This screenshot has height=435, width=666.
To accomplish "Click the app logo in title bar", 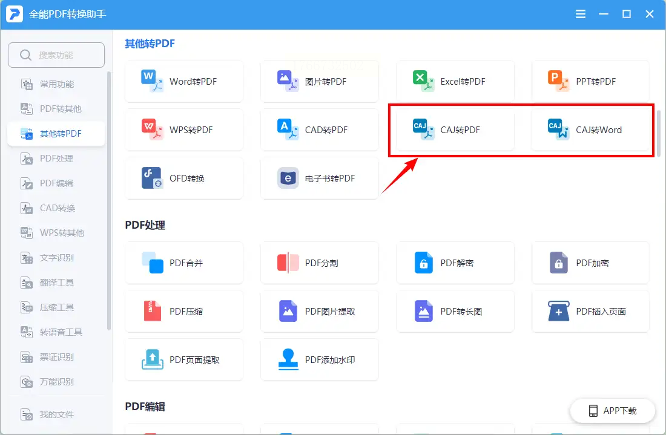I will [15, 14].
